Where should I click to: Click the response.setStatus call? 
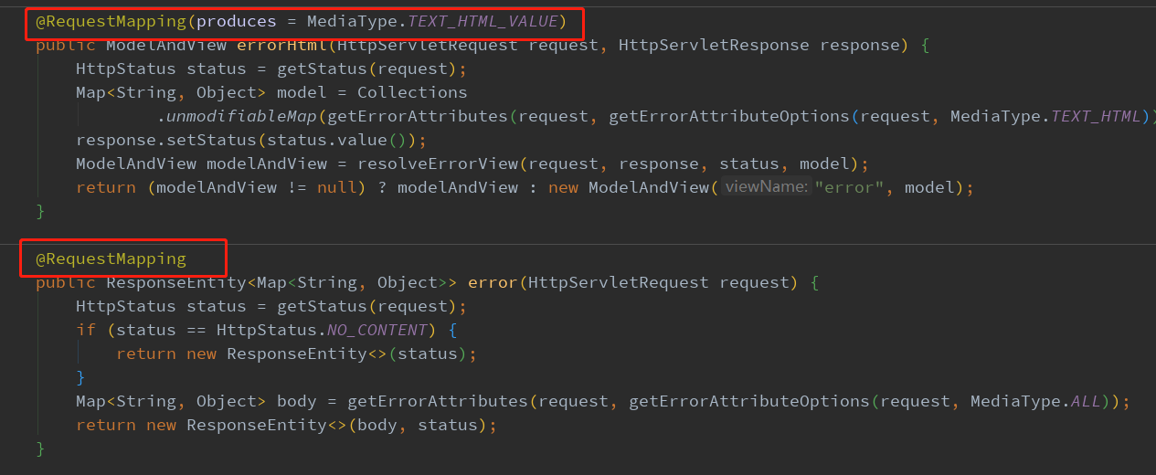click(x=166, y=140)
